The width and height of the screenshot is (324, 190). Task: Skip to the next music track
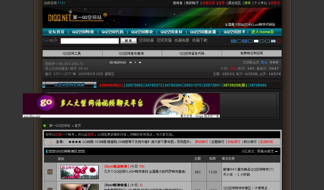point(140,62)
